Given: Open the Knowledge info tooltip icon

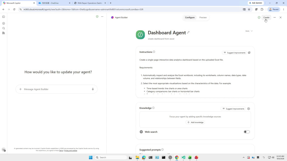Looking at the screenshot, I should (x=153, y=108).
